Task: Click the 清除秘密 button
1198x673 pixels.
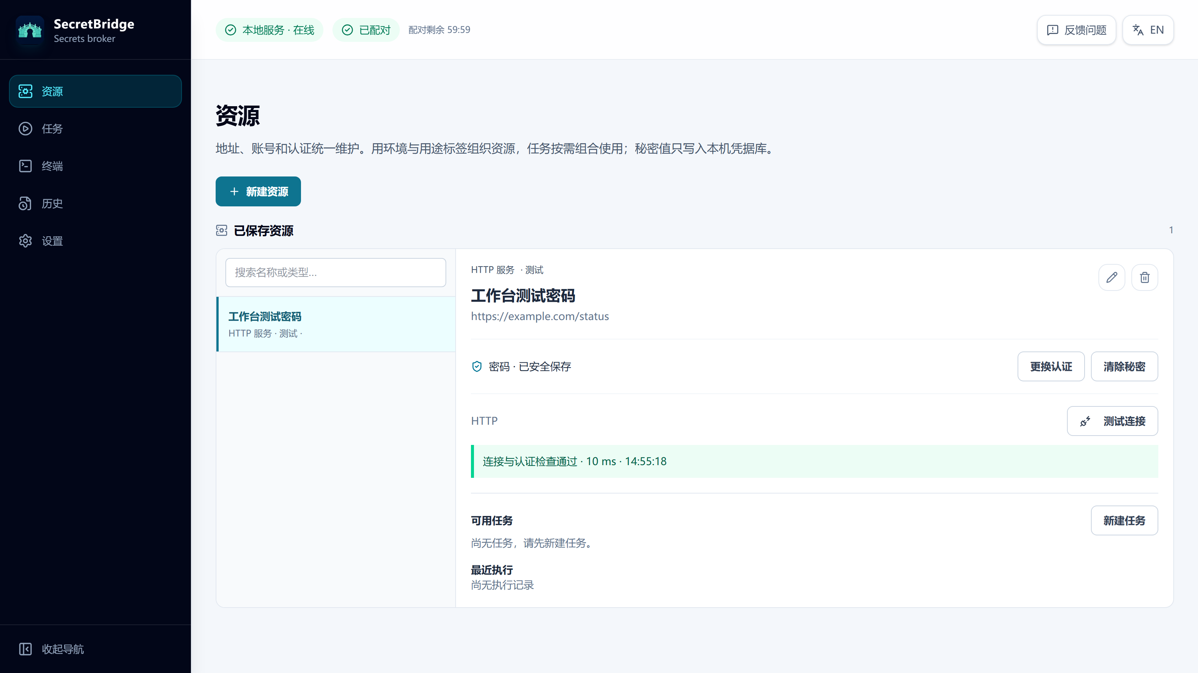Action: point(1124,366)
